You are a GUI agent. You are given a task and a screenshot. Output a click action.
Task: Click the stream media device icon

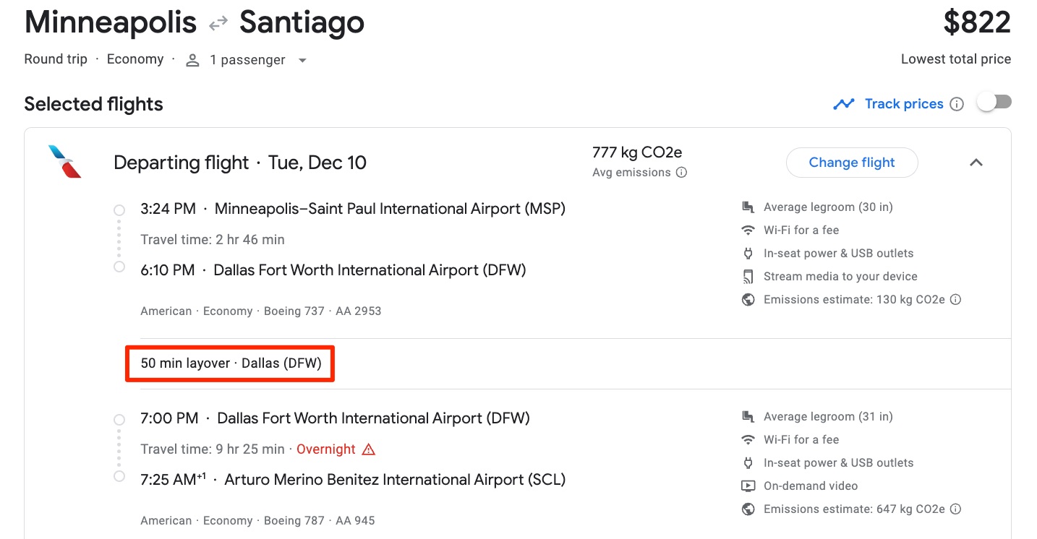[748, 276]
